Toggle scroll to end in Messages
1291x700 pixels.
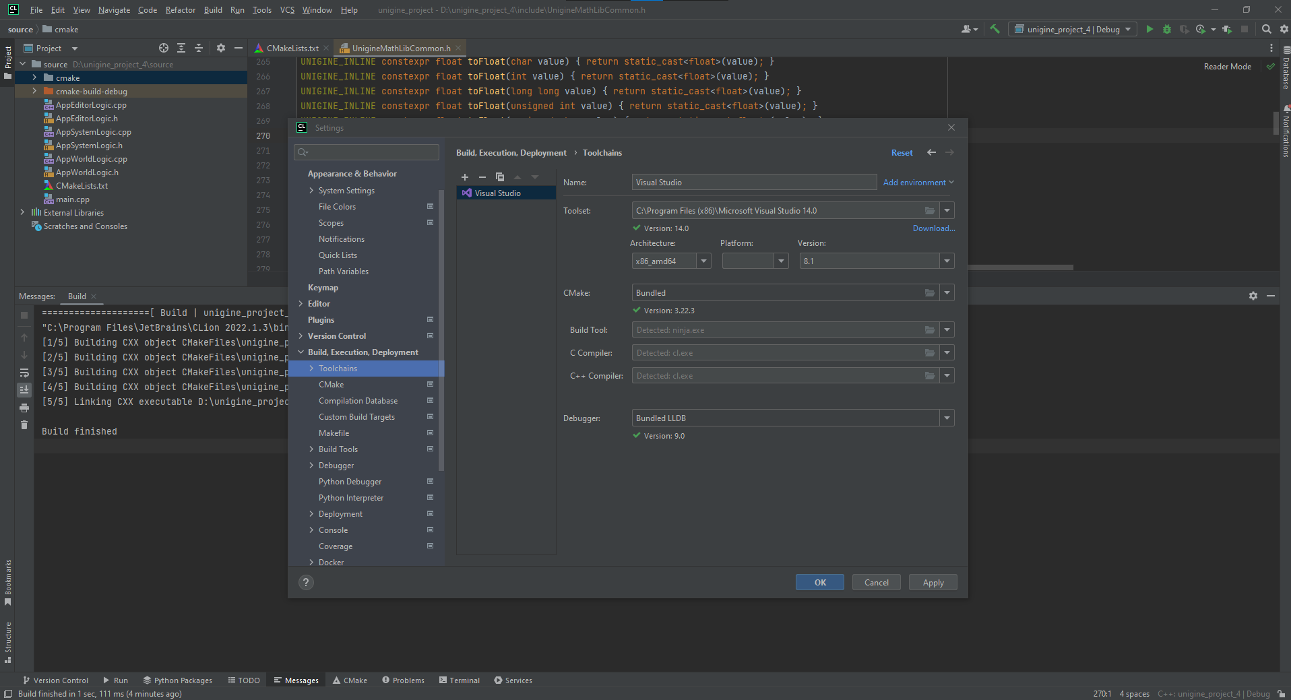24,390
